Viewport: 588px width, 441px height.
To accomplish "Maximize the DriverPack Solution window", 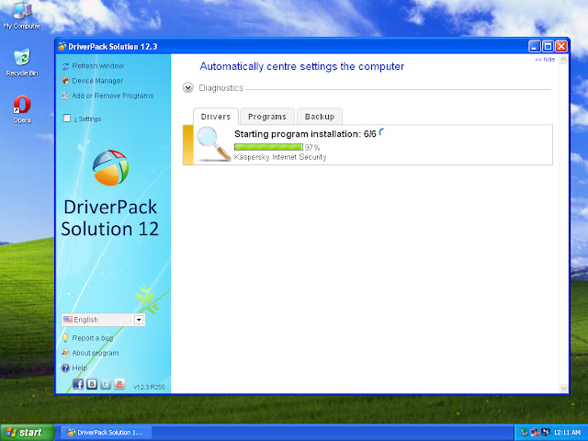I will coord(548,47).
